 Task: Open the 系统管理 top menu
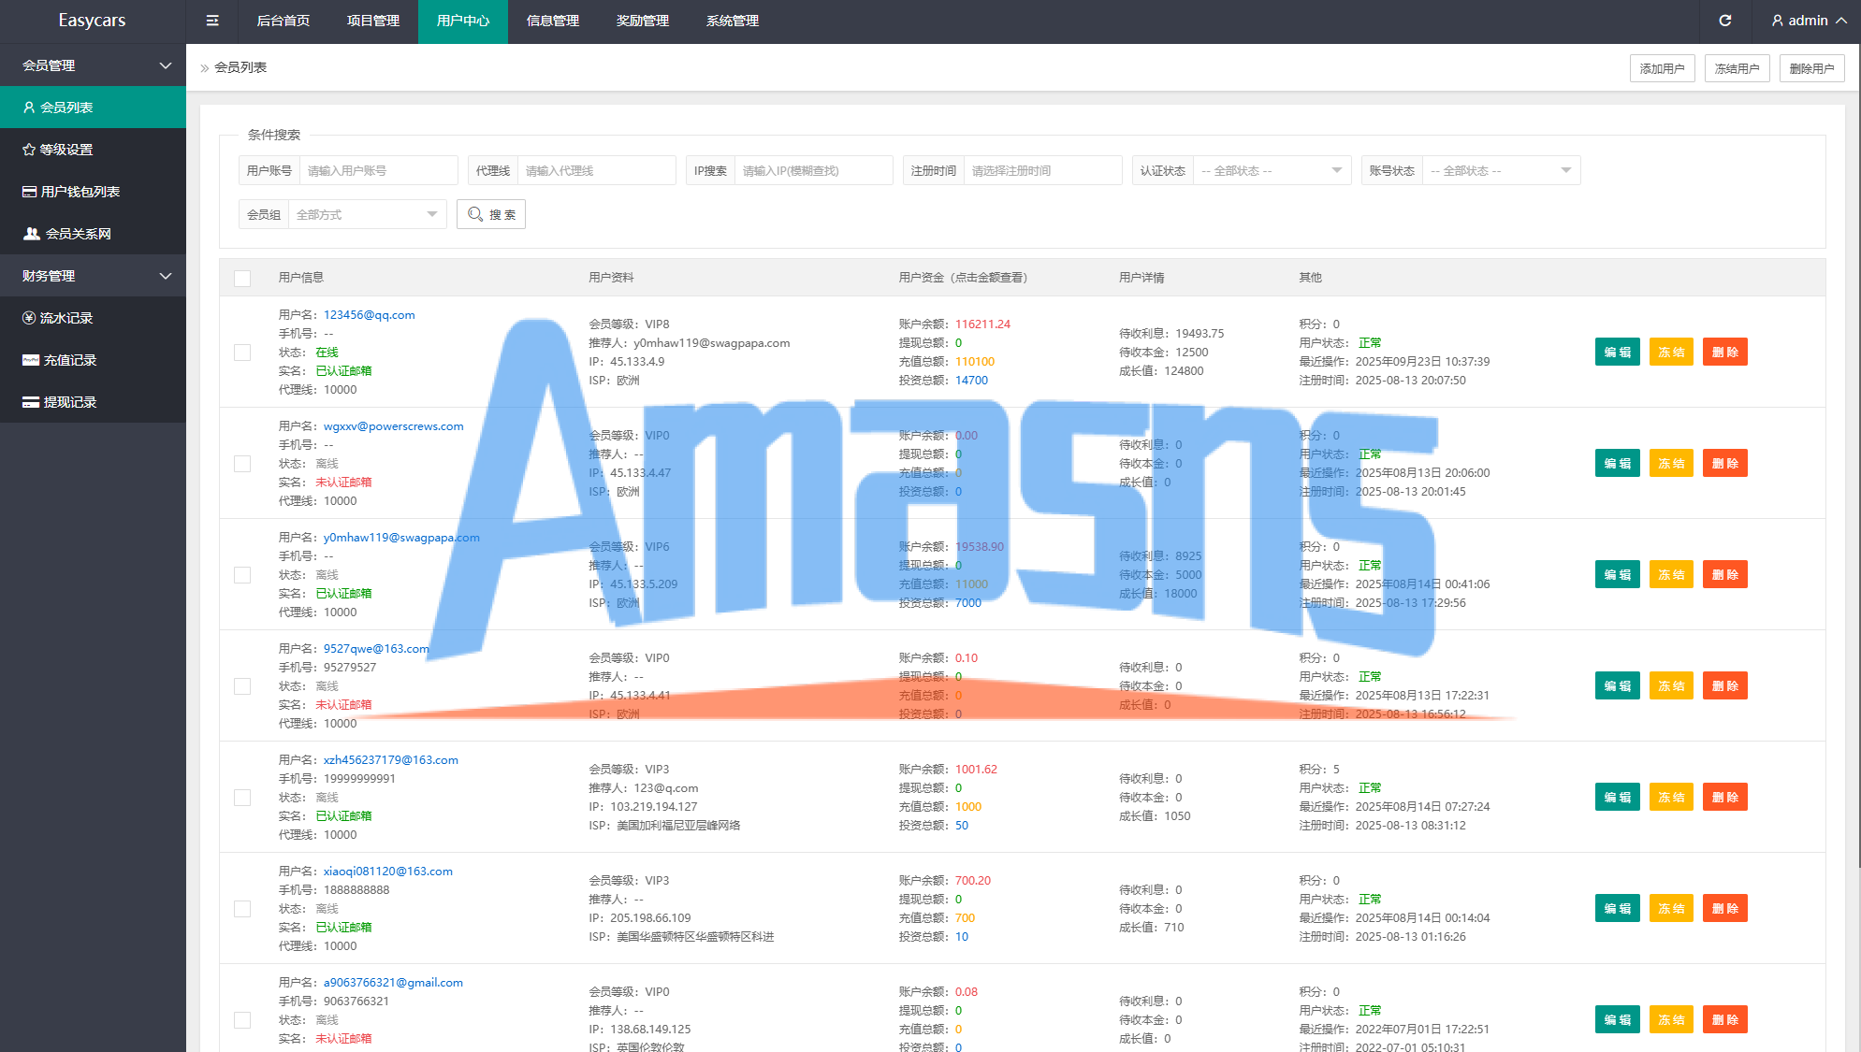[733, 21]
